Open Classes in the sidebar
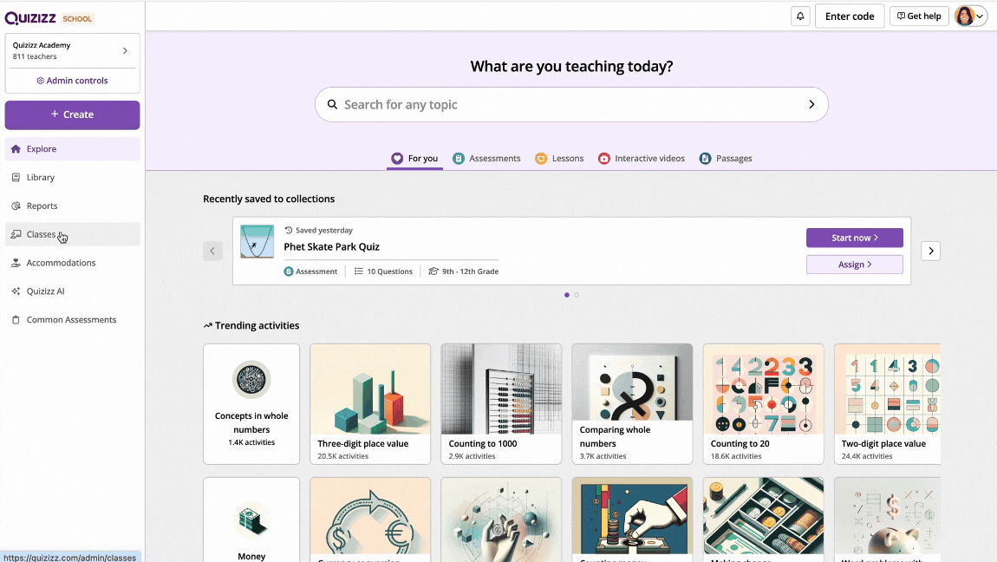The image size is (997, 562). point(73,234)
